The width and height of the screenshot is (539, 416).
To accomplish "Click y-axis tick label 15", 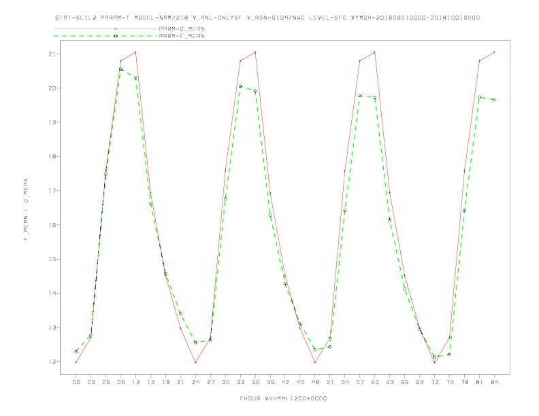I will (52, 259).
